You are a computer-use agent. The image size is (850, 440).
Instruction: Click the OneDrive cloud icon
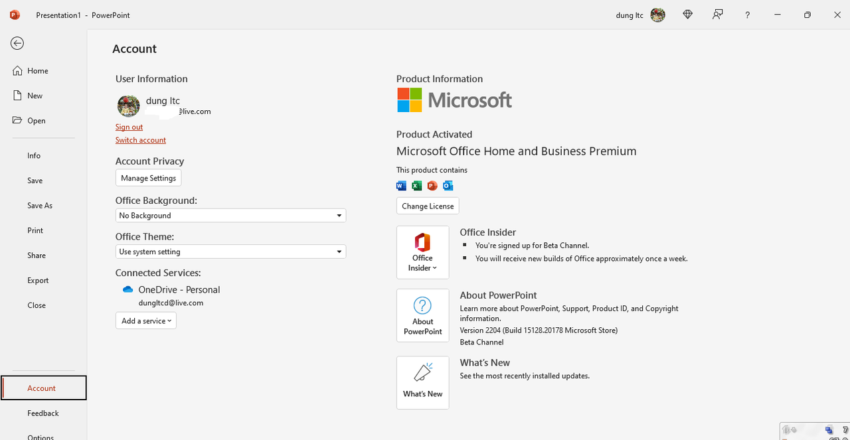point(128,289)
